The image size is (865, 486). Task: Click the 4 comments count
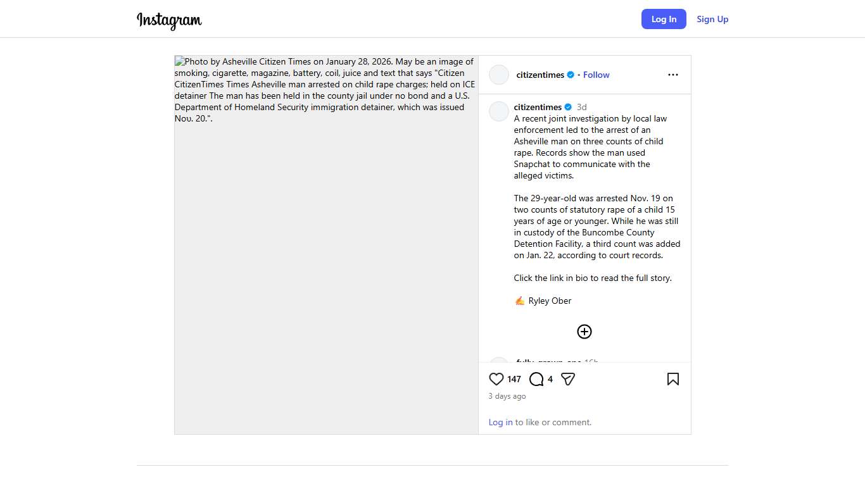(x=550, y=379)
